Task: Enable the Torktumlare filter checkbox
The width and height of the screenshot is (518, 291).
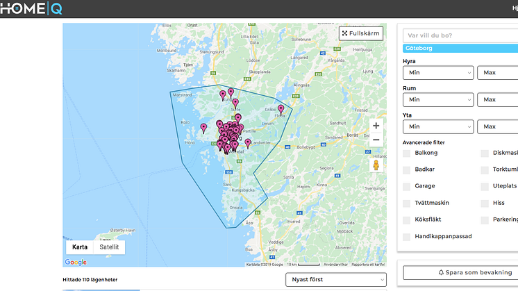Action: (485, 169)
